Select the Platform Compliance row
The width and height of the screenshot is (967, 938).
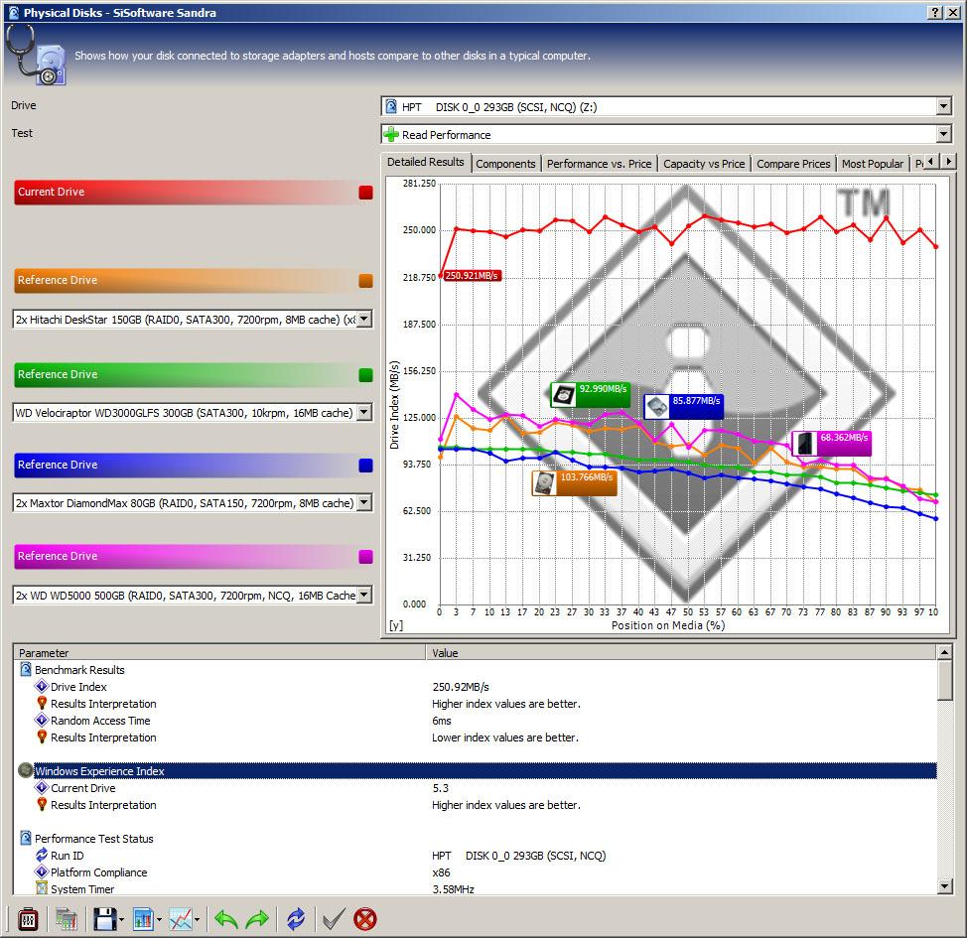click(x=476, y=872)
